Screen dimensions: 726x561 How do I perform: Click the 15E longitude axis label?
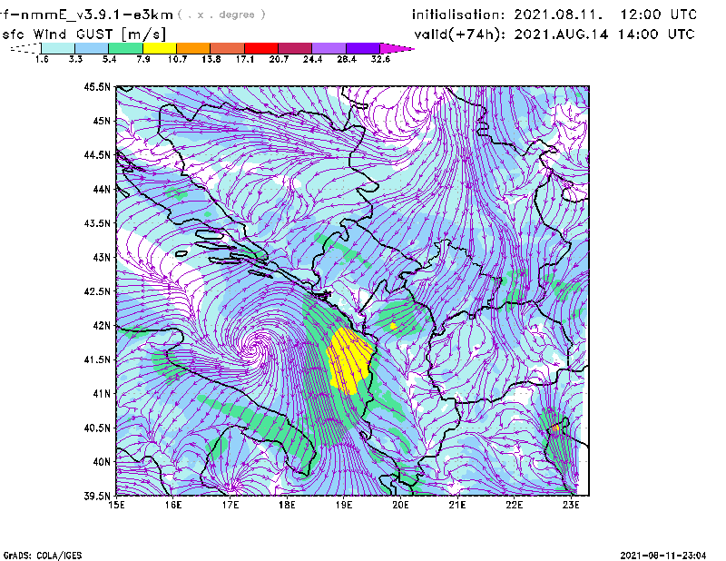pyautogui.click(x=117, y=505)
